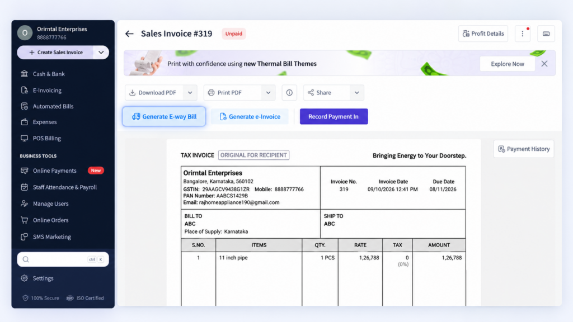The width and height of the screenshot is (573, 322).
Task: Expand the Share options arrow
Action: click(357, 93)
